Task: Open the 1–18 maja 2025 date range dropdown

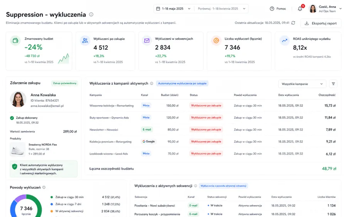Action: [x=173, y=8]
